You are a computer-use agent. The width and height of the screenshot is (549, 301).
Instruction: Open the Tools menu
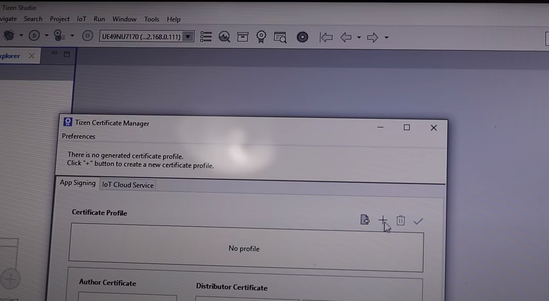(151, 19)
